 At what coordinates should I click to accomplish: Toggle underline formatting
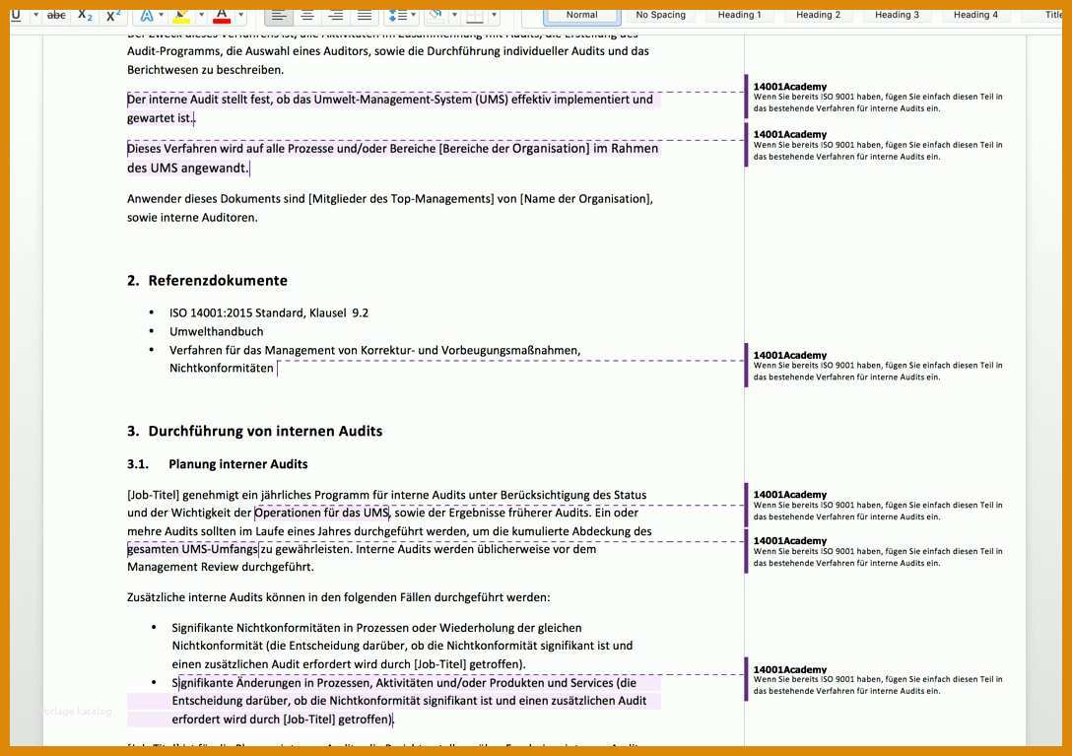point(17,15)
